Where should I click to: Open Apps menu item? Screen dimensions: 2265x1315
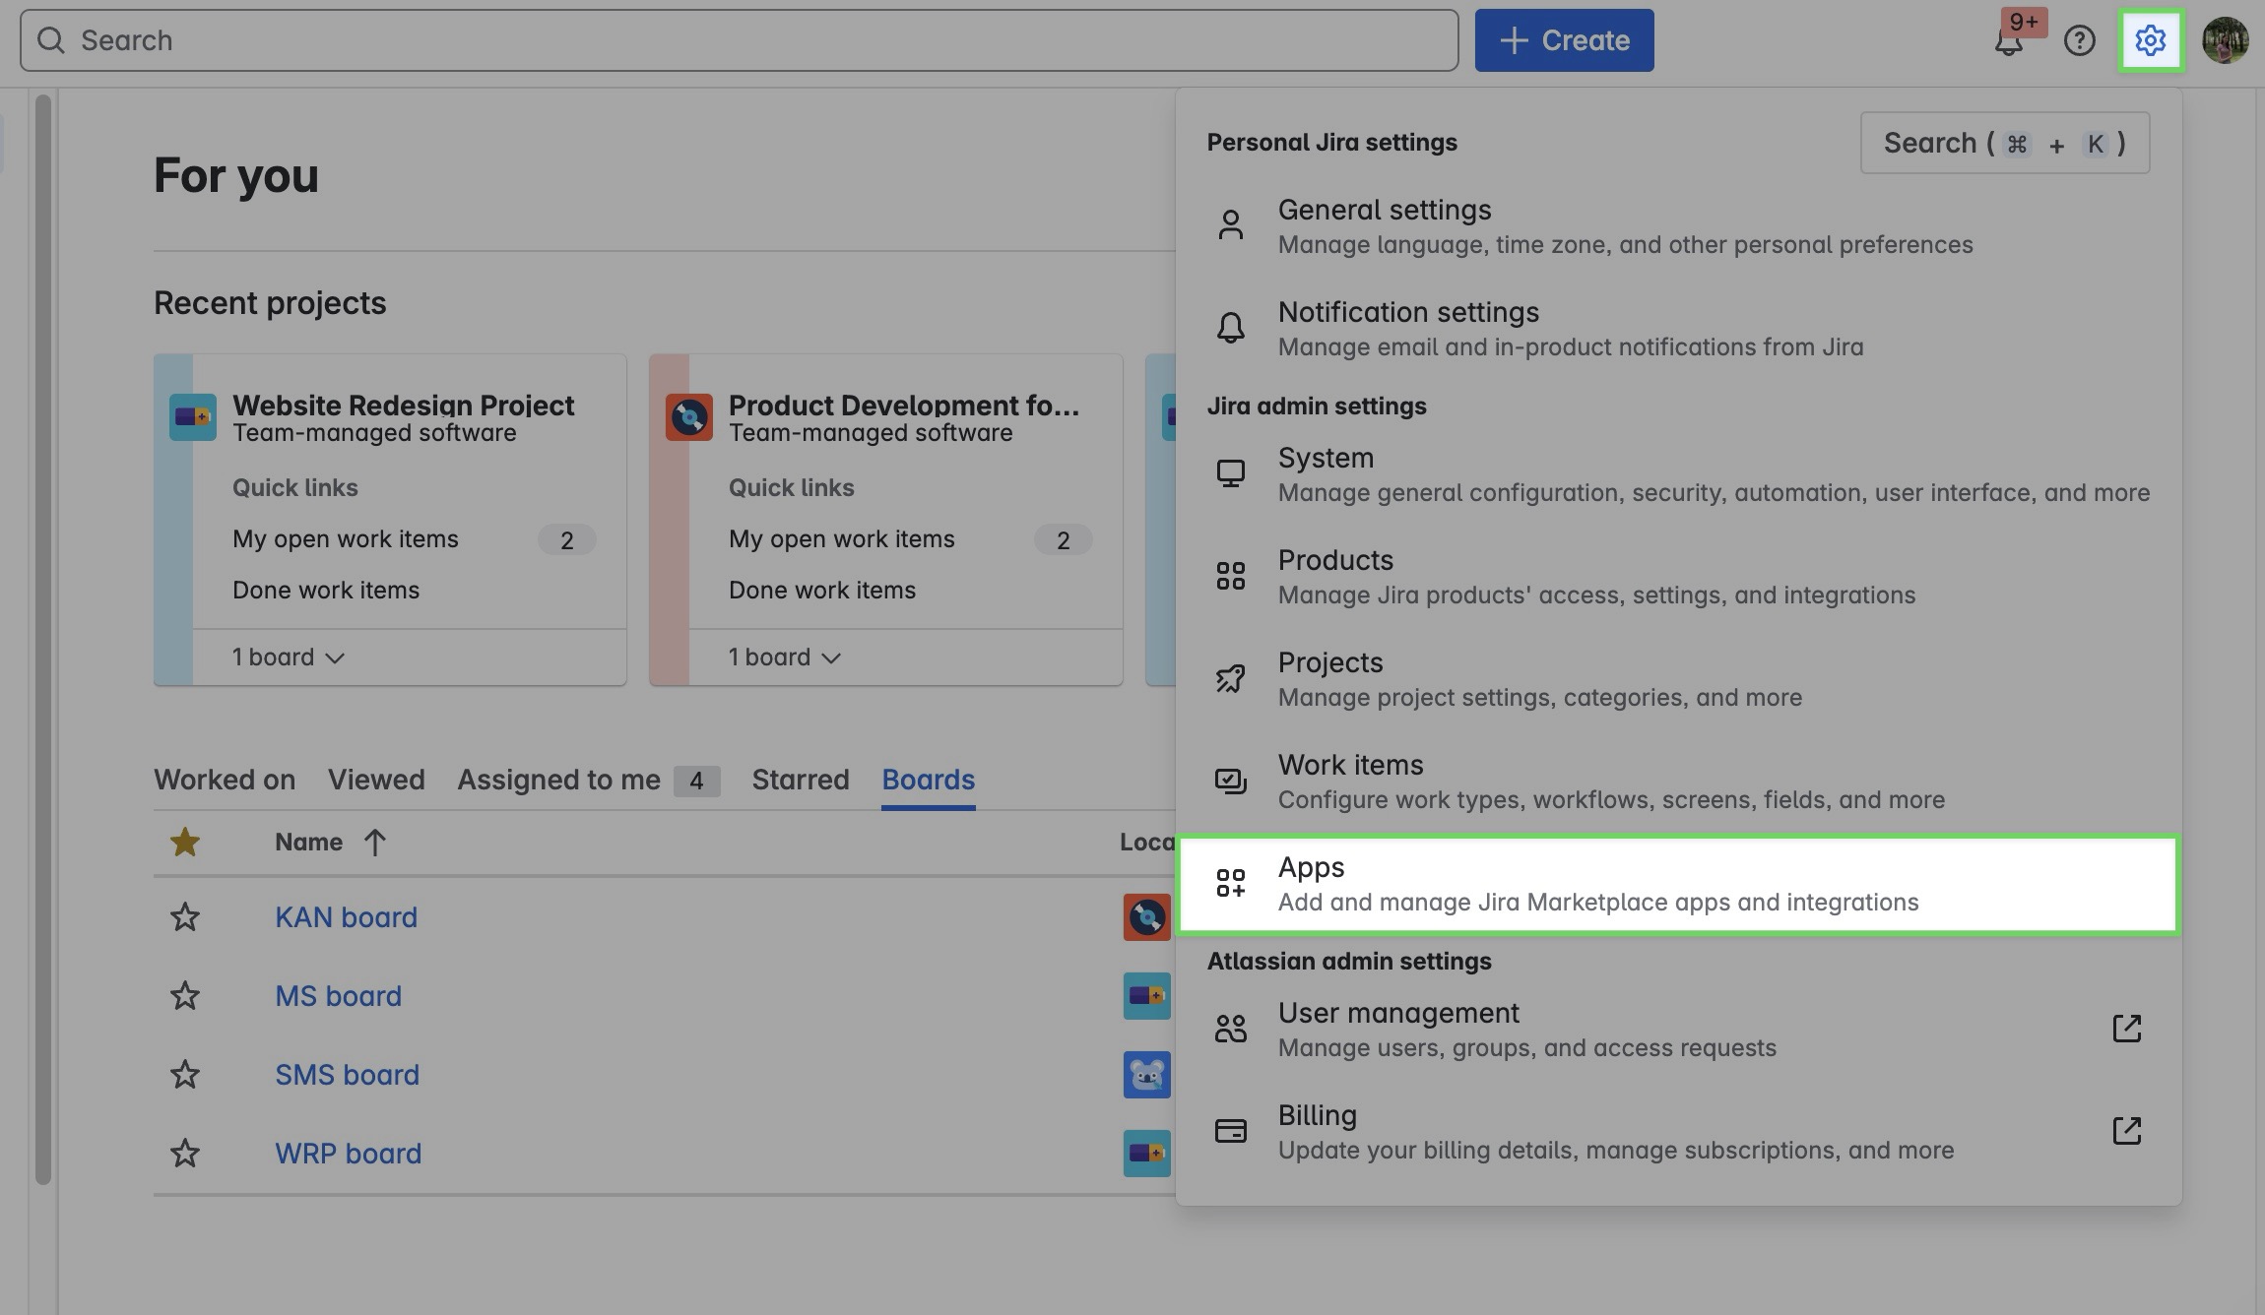tap(1678, 884)
